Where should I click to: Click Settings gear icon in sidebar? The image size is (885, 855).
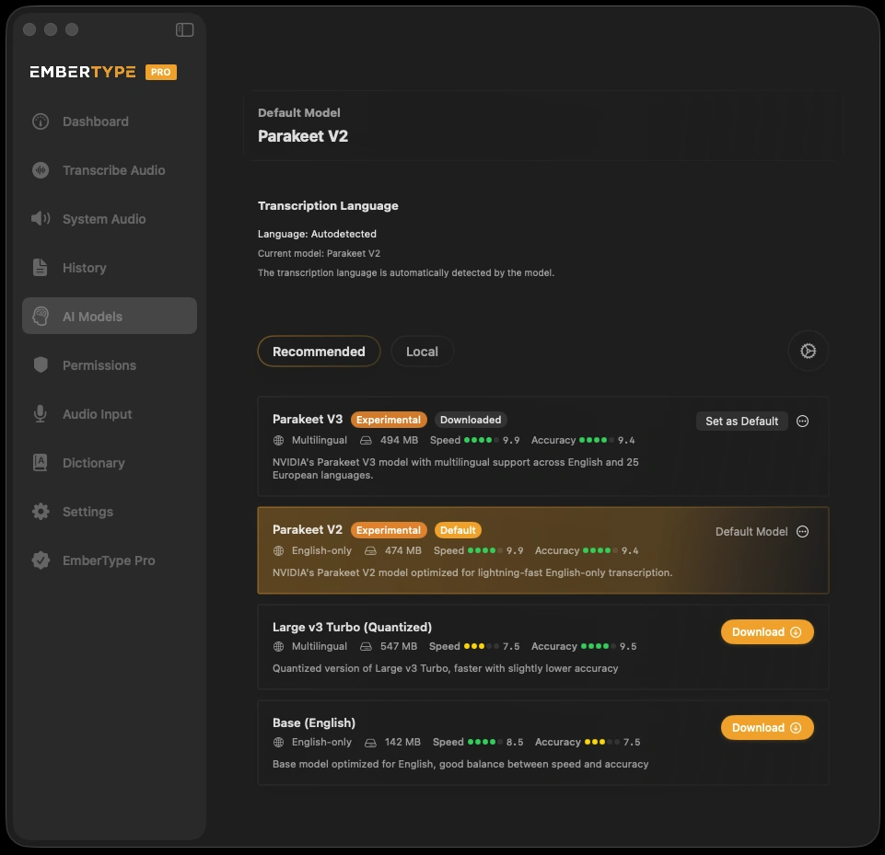41,512
